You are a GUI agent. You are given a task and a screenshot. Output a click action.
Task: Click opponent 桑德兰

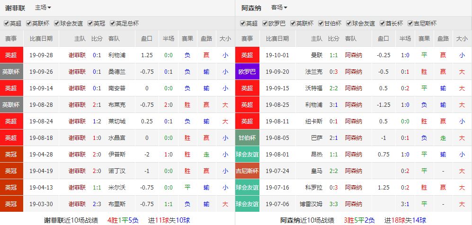point(117,71)
